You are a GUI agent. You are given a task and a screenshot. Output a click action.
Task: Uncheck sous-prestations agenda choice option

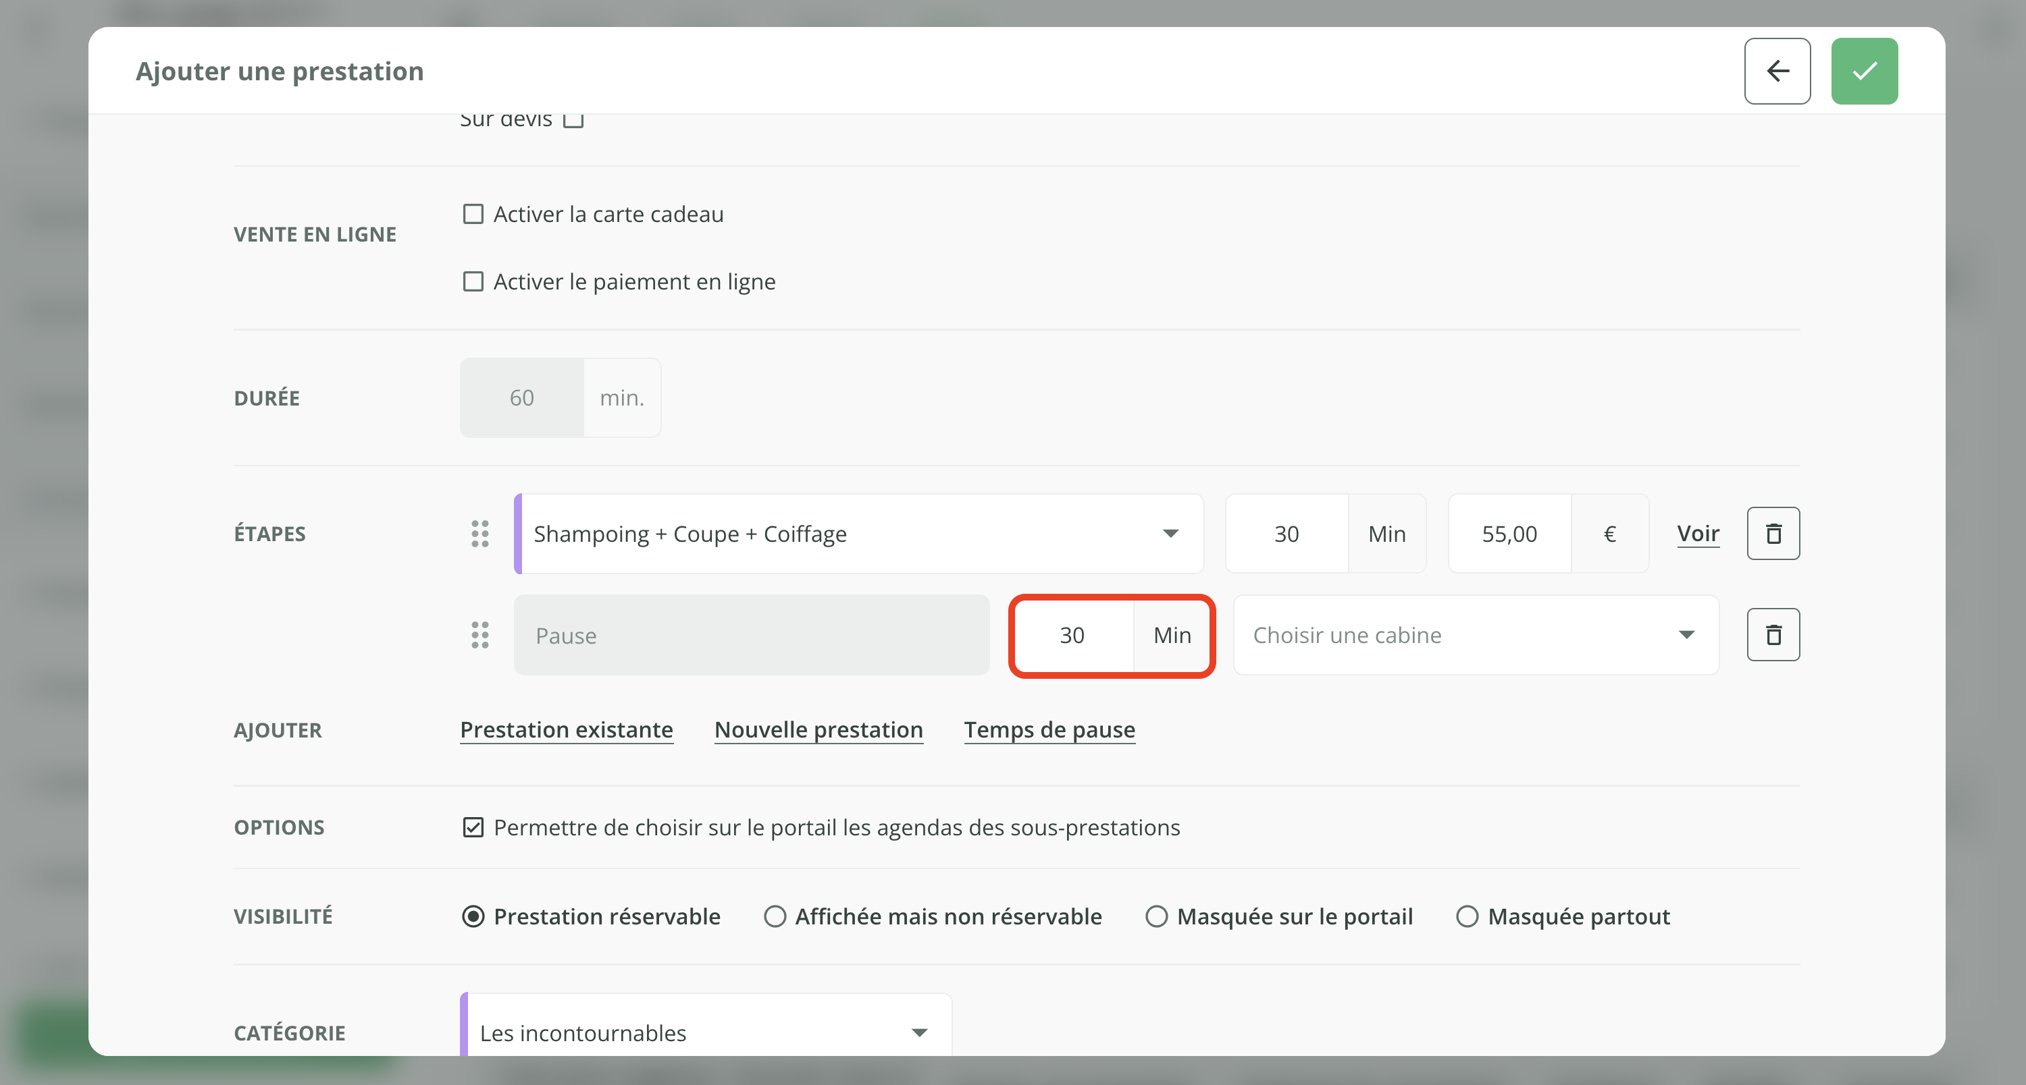click(473, 827)
